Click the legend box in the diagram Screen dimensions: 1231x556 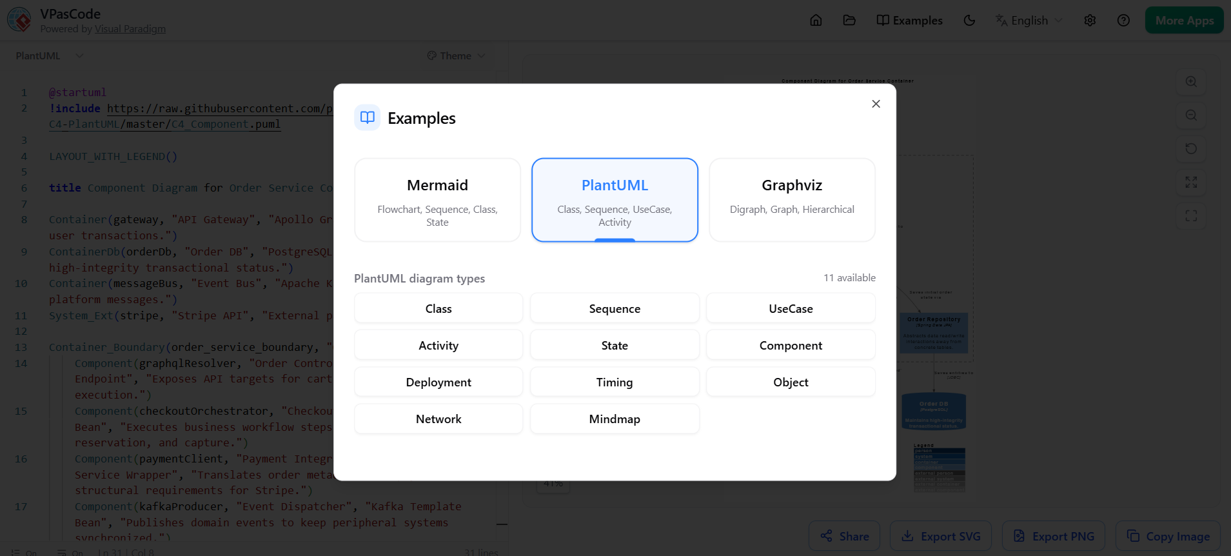click(x=939, y=468)
